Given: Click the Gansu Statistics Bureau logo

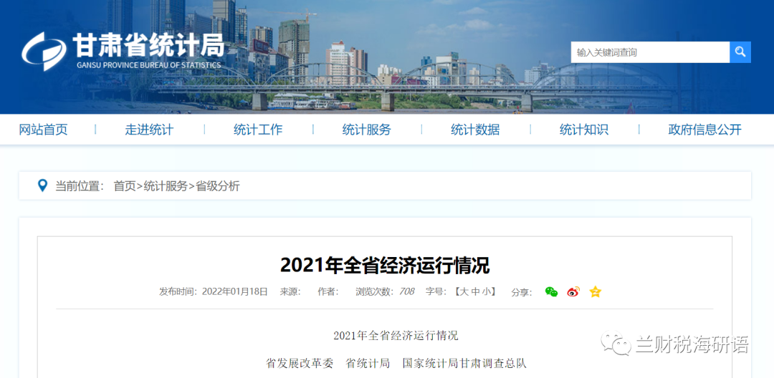Looking at the screenshot, I should [x=123, y=52].
